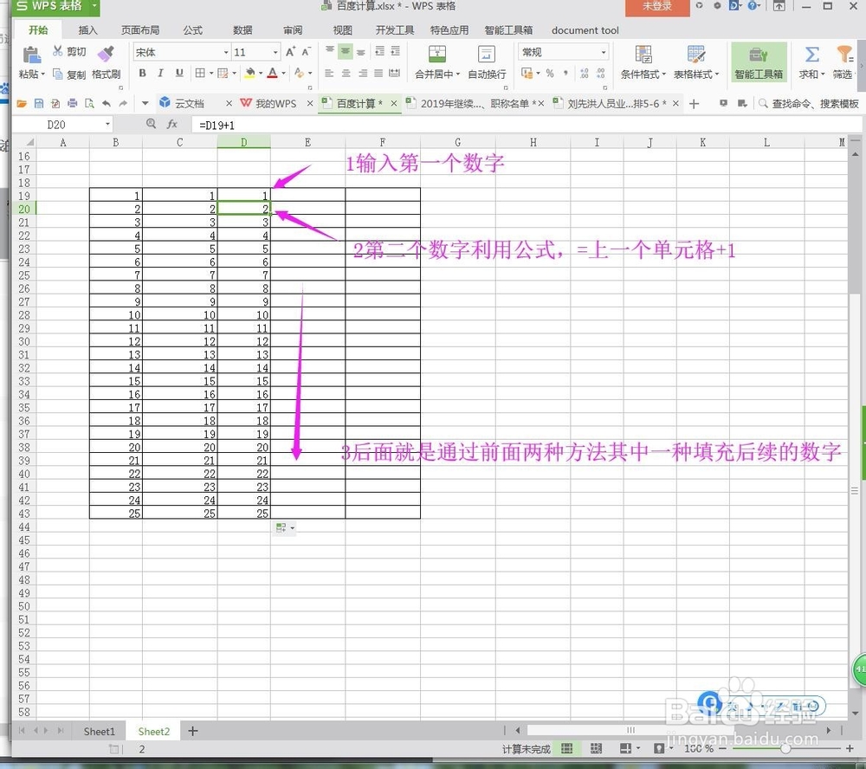Viewport: 866px width, 769px height.
Task: Toggle italic formatting
Action: [161, 74]
